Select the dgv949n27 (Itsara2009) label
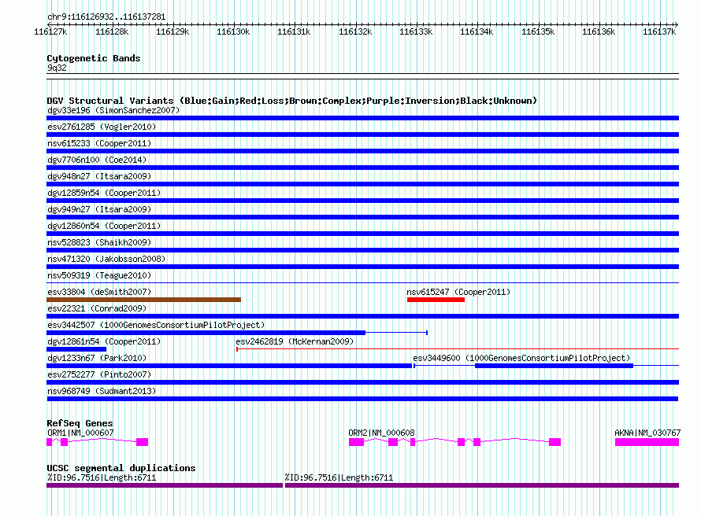 [x=99, y=209]
